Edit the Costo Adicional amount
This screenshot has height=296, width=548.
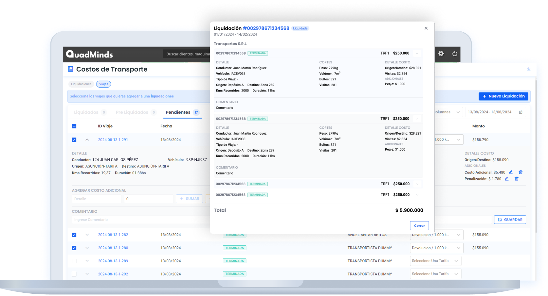click(511, 172)
